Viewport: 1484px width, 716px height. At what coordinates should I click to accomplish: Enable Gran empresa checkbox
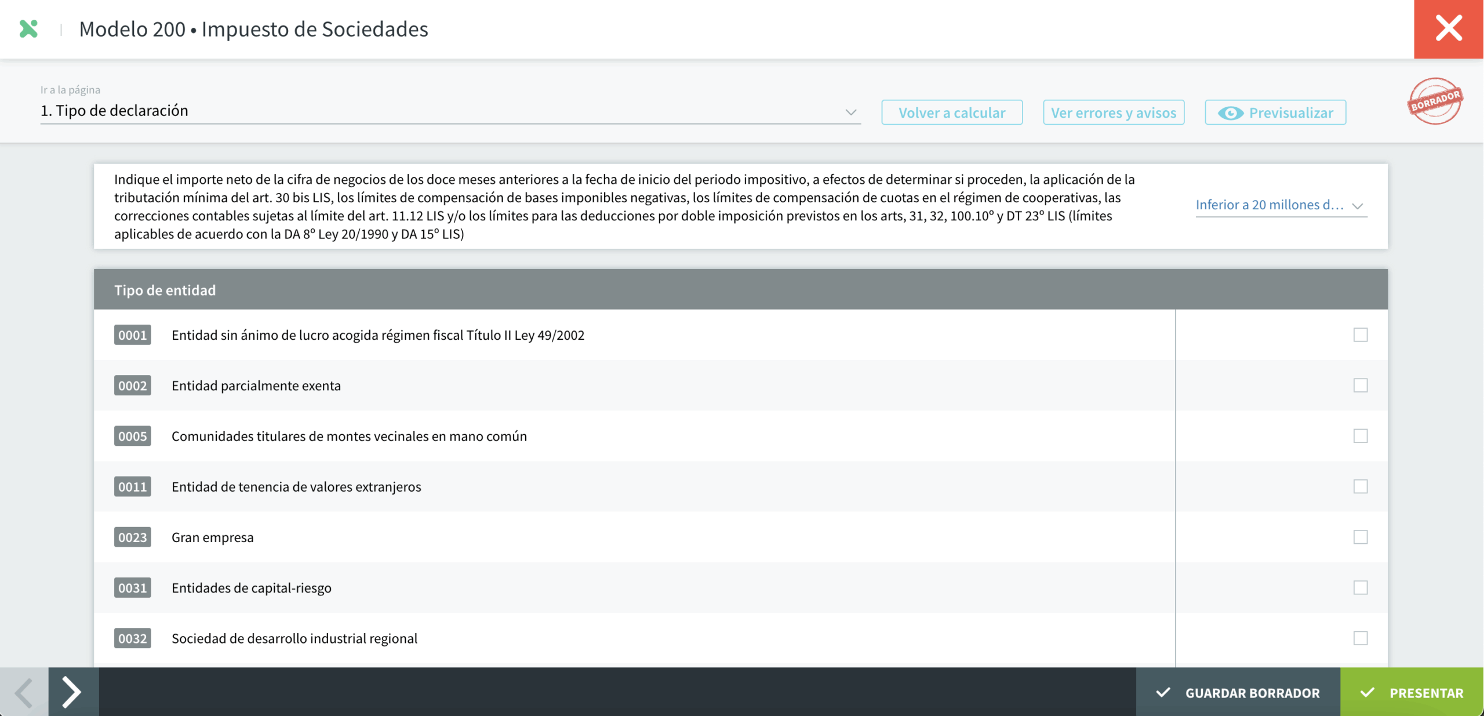pos(1360,537)
